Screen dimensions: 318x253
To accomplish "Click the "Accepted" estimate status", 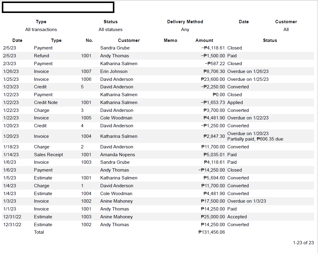I will 237,217.
